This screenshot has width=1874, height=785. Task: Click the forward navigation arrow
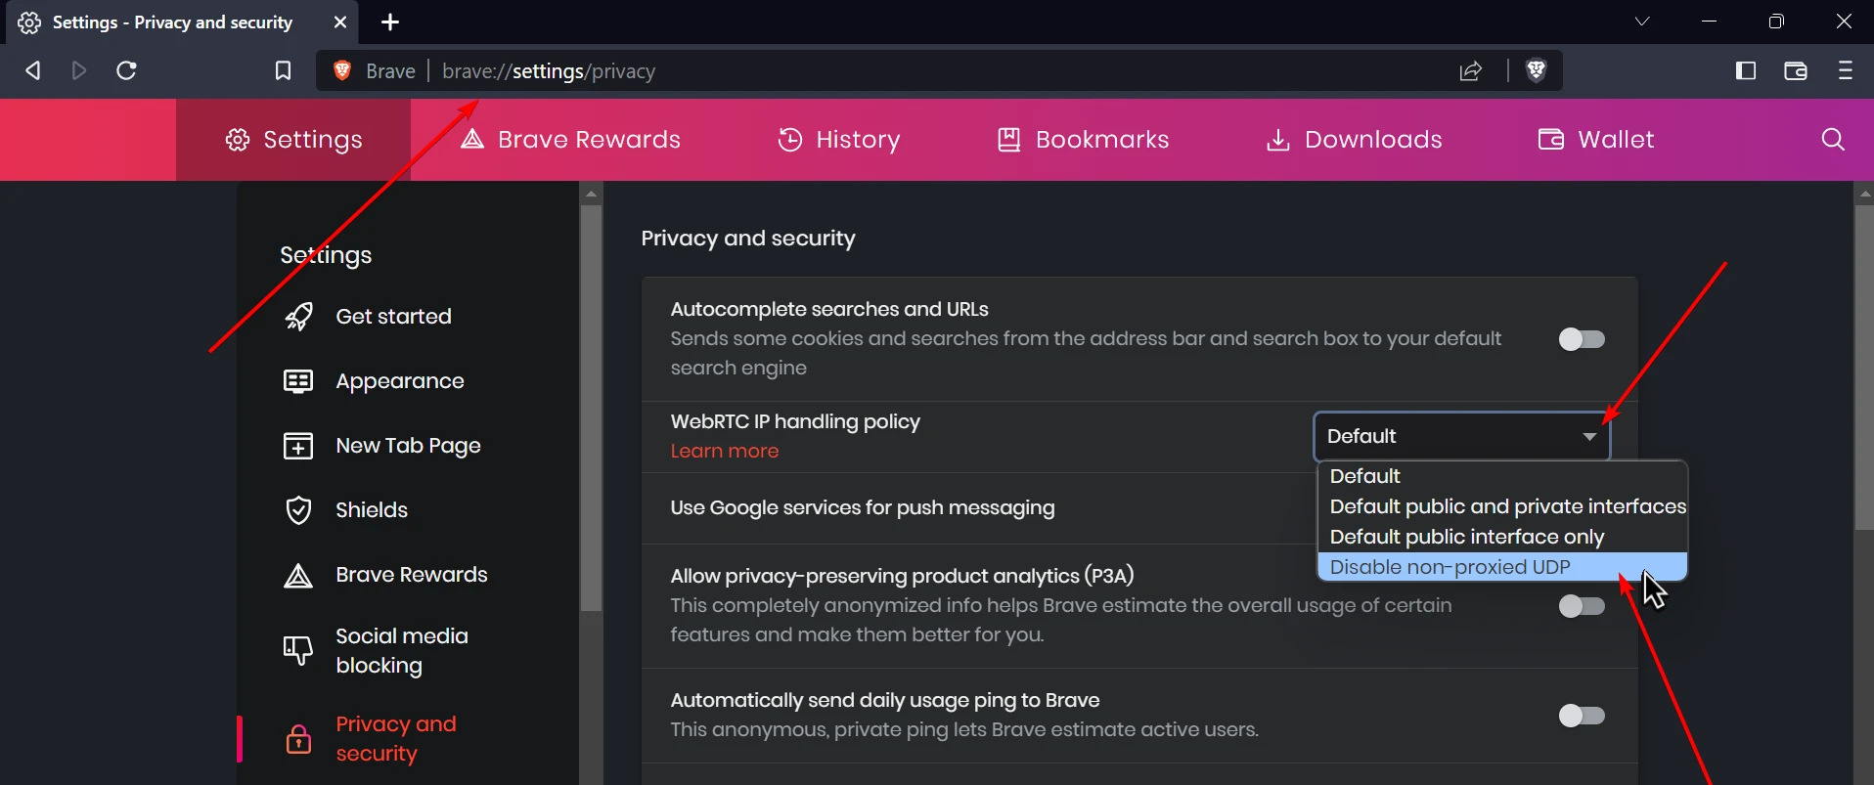[79, 70]
